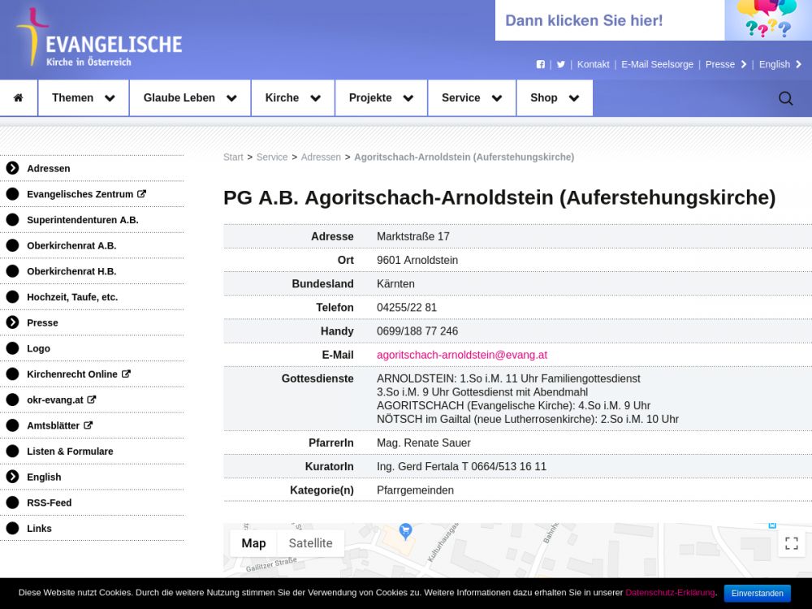This screenshot has width=812, height=609.
Task: Open the Projekte menu
Action: (x=381, y=98)
